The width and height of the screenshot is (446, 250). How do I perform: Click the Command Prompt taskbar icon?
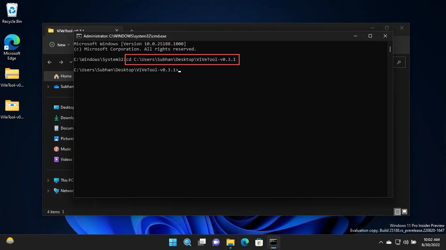(x=274, y=242)
